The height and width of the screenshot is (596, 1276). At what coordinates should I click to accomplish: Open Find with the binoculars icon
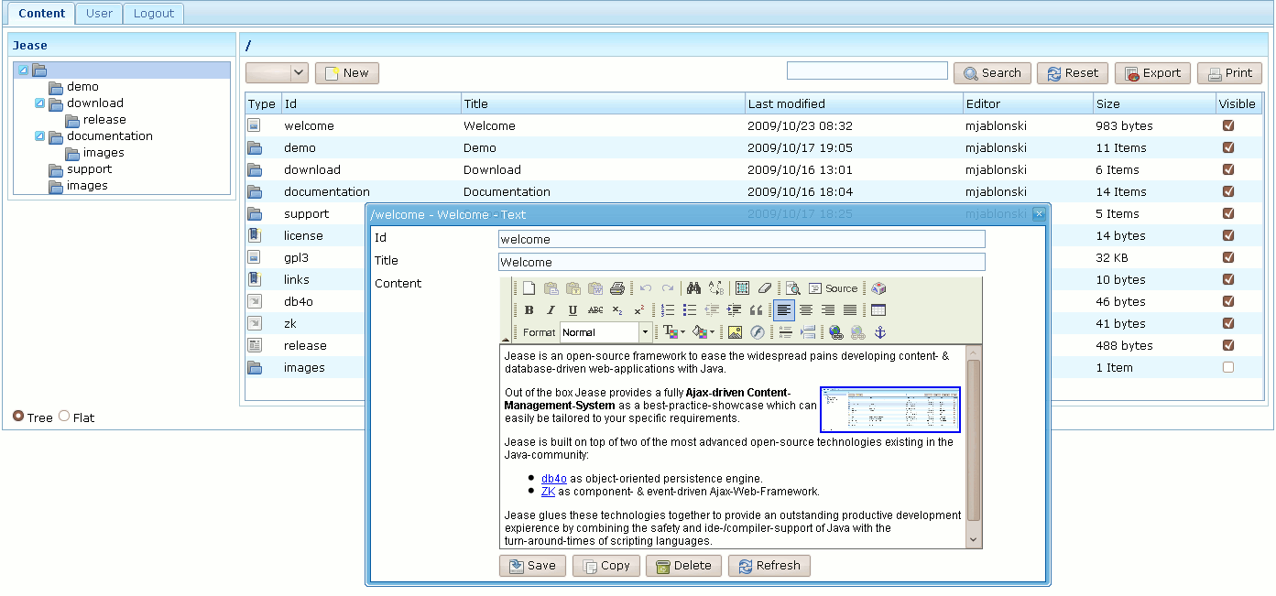693,288
